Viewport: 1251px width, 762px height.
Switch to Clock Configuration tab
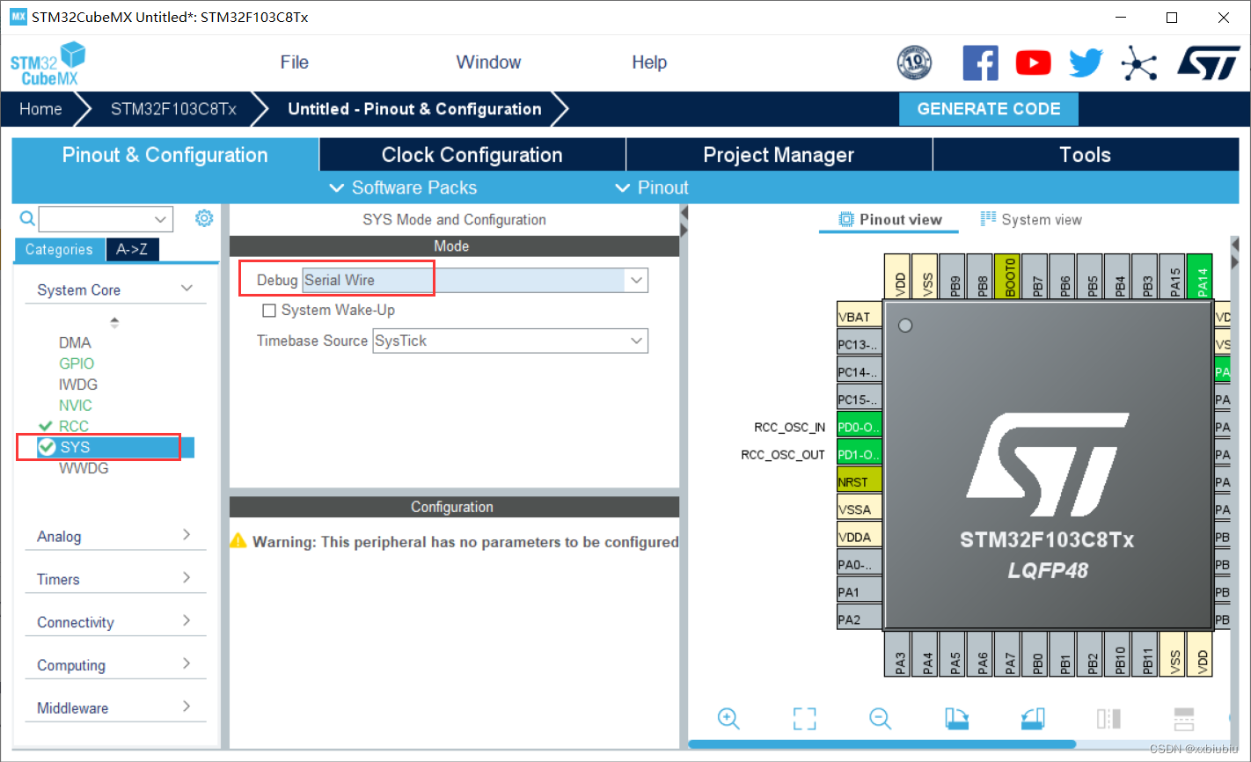point(472,155)
